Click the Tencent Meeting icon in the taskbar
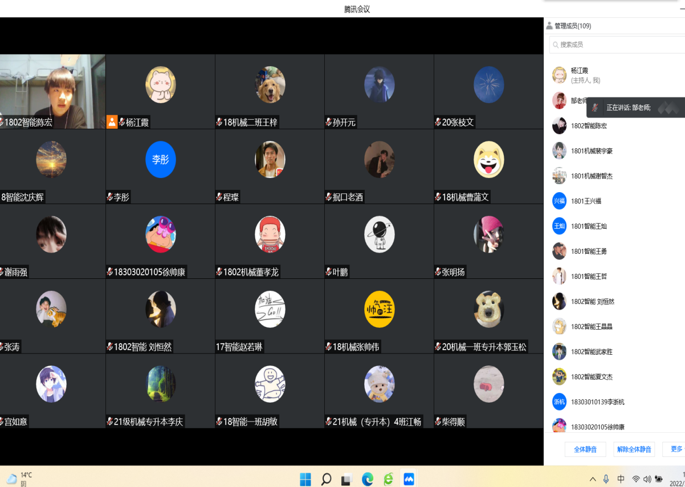 [409, 479]
